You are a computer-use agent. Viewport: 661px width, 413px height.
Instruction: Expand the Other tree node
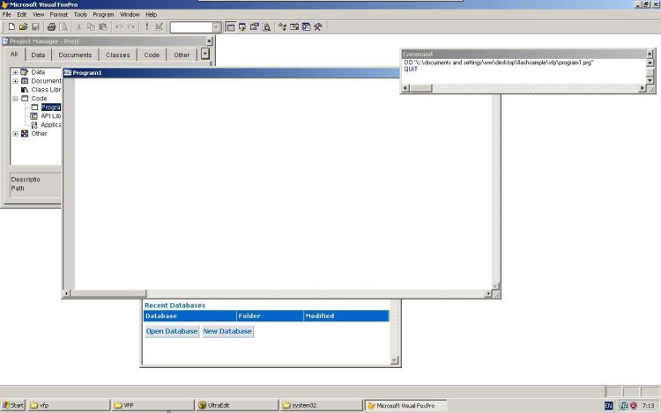point(15,134)
